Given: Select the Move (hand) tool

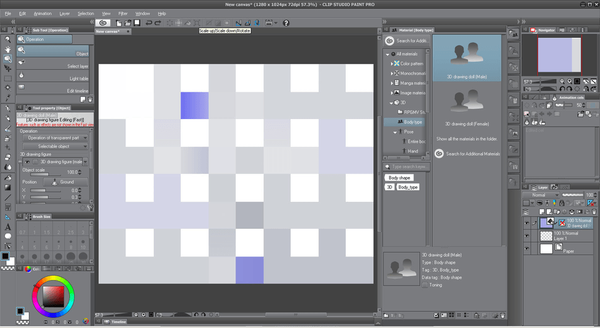Looking at the screenshot, I should coord(7,49).
